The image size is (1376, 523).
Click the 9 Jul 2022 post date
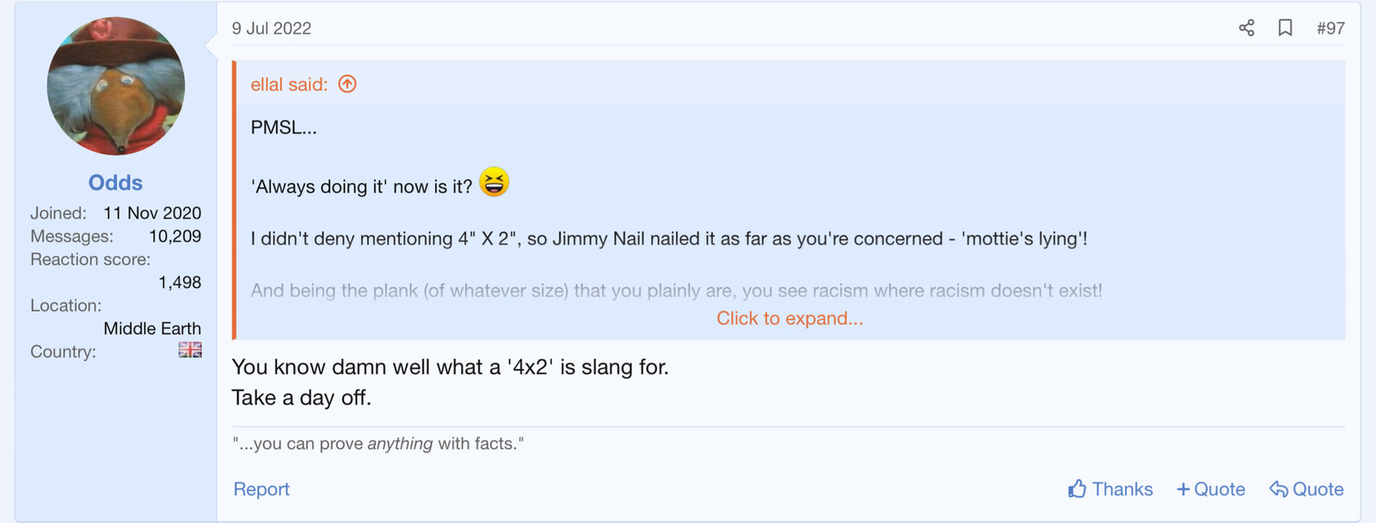click(x=272, y=28)
